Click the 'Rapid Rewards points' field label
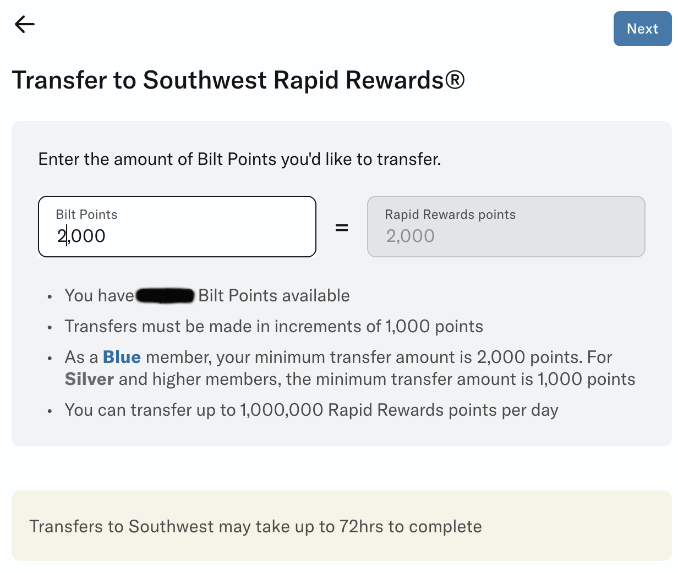This screenshot has height=573, width=678. click(450, 214)
